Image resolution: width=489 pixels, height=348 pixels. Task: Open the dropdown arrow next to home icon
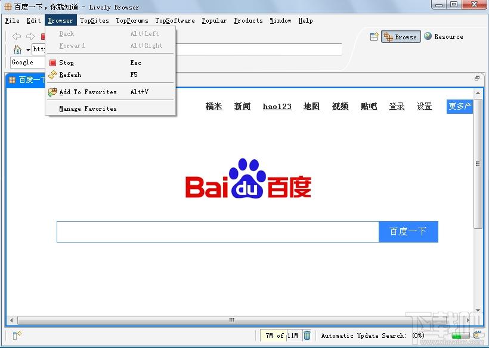tap(28, 50)
